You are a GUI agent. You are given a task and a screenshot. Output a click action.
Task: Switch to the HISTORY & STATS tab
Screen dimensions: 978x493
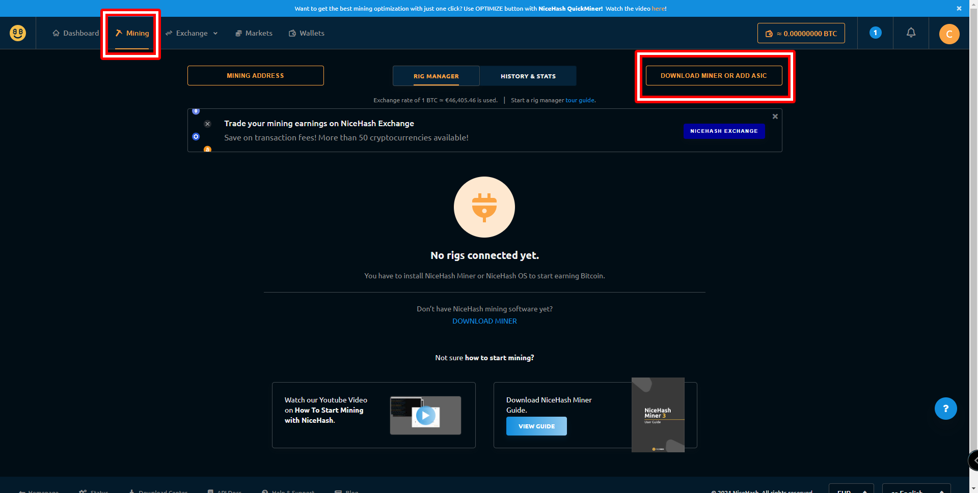tap(528, 76)
